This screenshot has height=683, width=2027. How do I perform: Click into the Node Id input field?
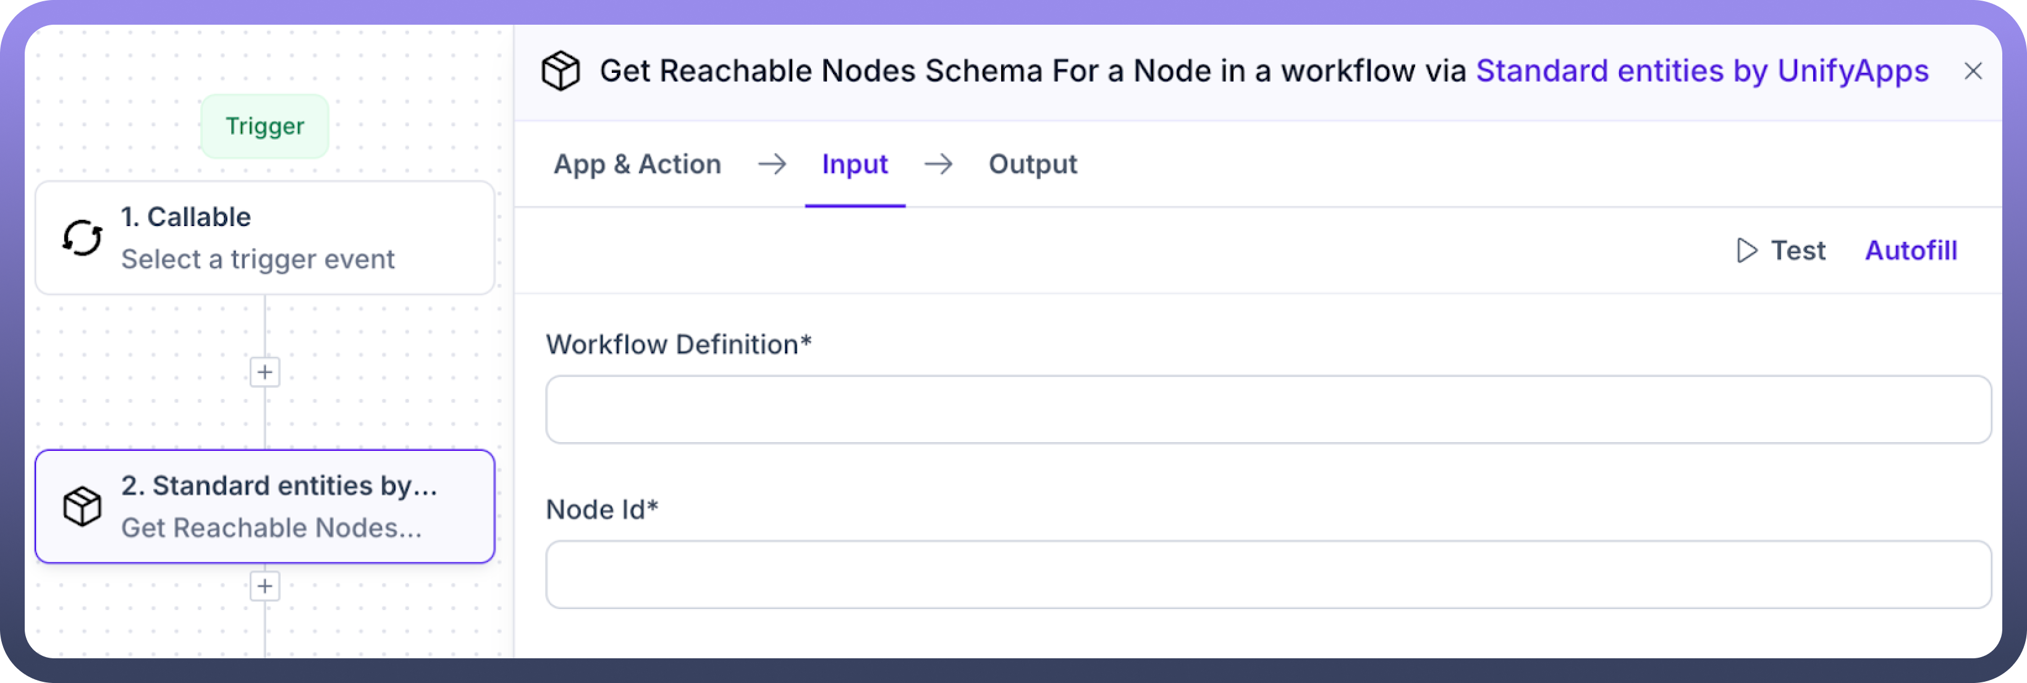[1267, 574]
